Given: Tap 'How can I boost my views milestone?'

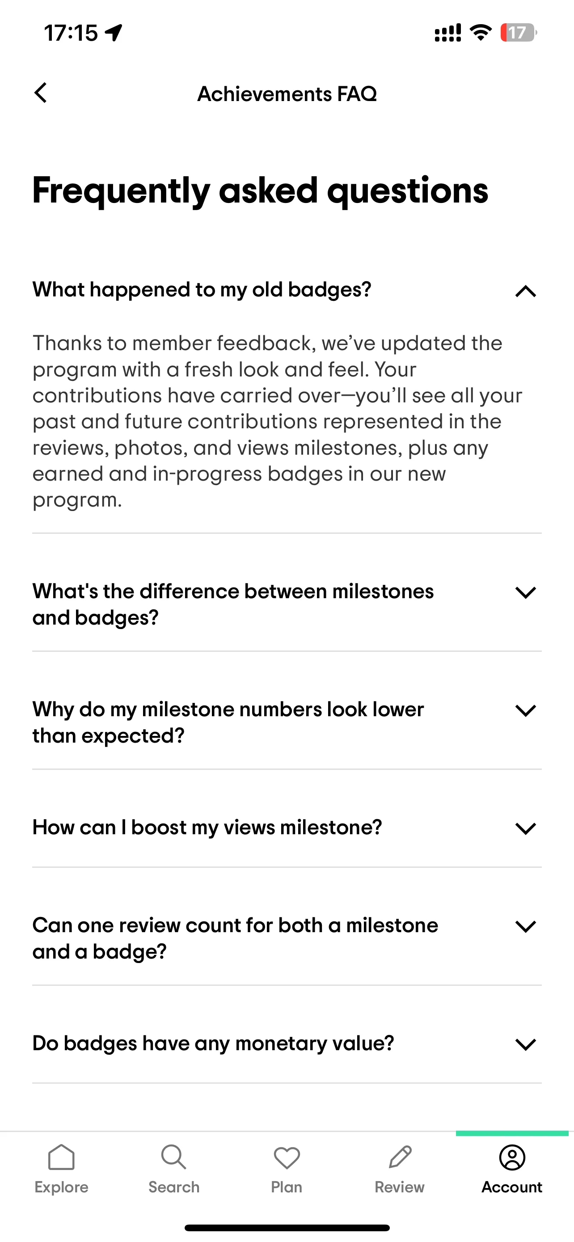Looking at the screenshot, I should (207, 828).
